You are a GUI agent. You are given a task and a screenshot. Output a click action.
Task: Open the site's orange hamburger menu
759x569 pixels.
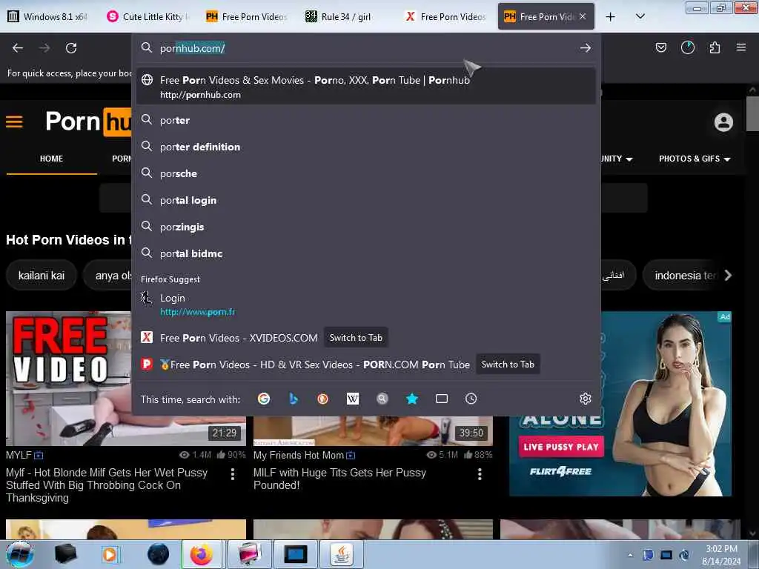tap(14, 121)
